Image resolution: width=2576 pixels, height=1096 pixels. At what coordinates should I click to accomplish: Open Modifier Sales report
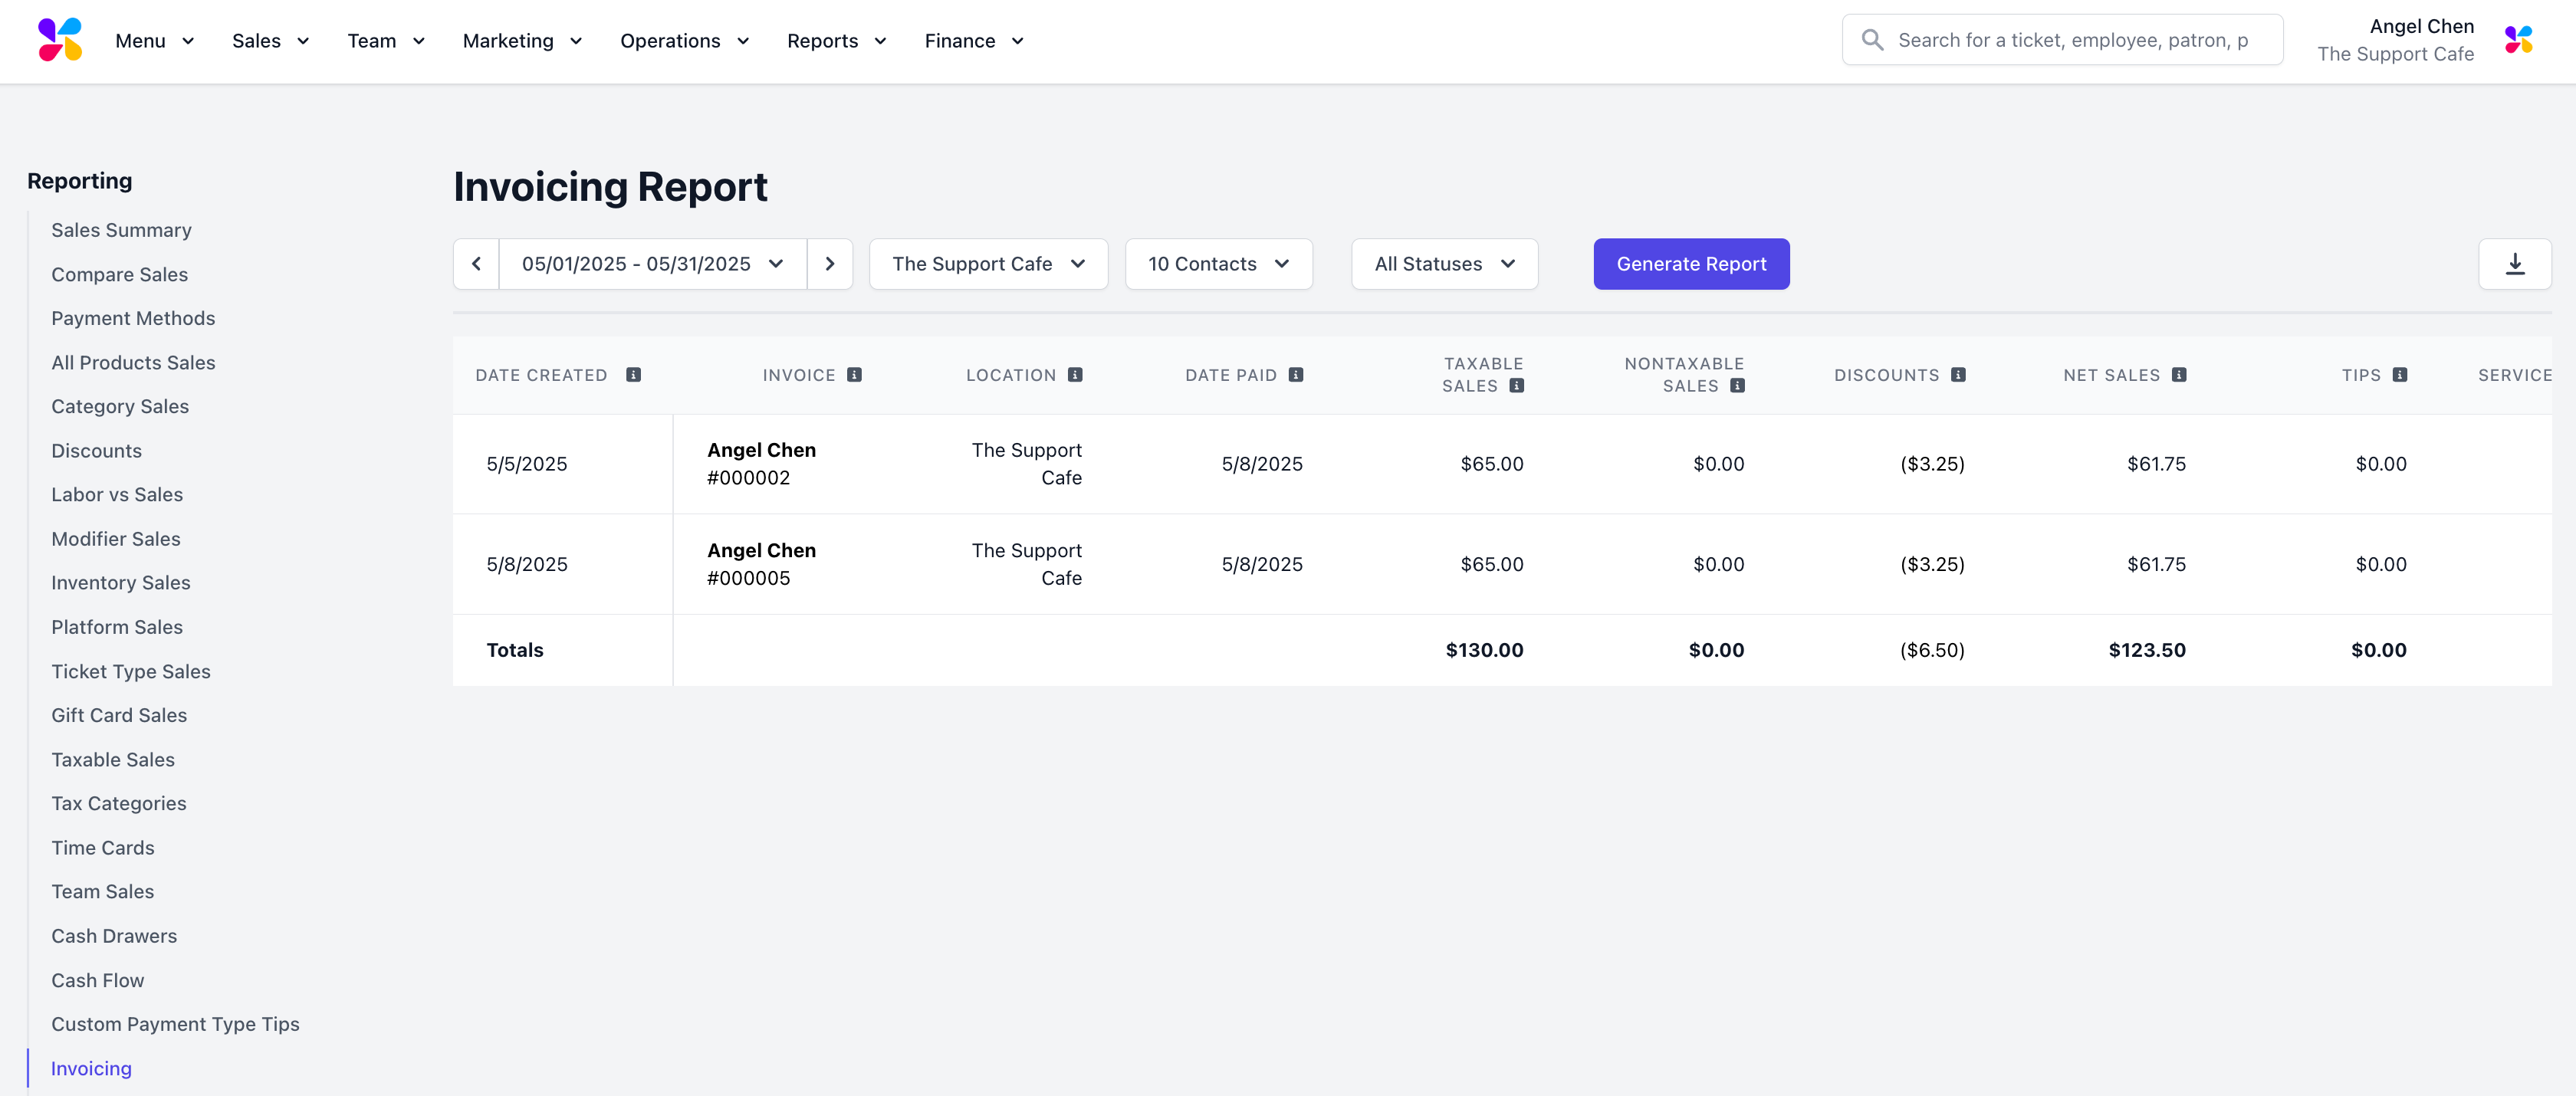[x=116, y=539]
